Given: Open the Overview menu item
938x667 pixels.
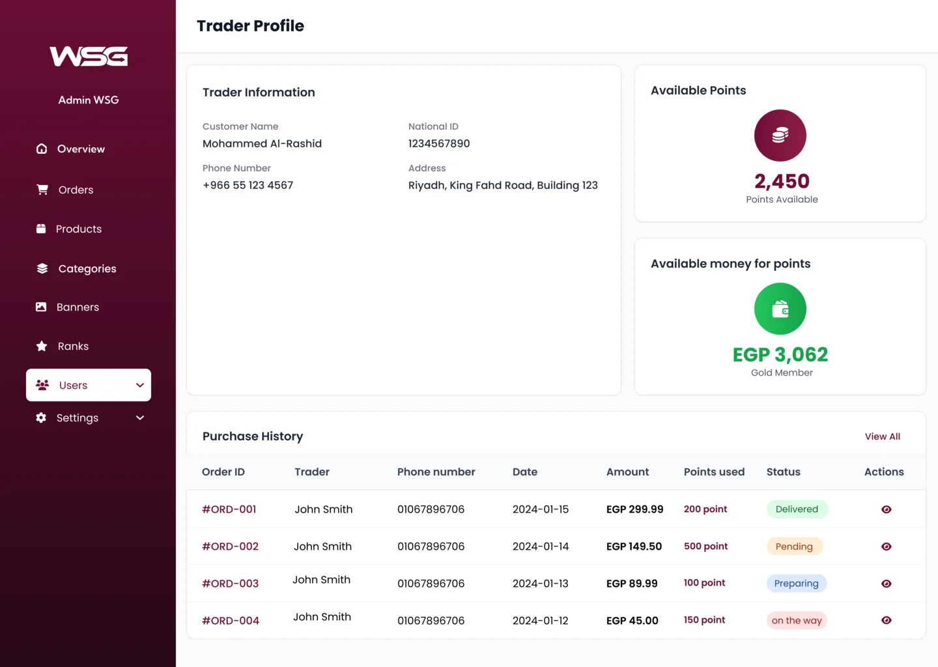Looking at the screenshot, I should [81, 149].
